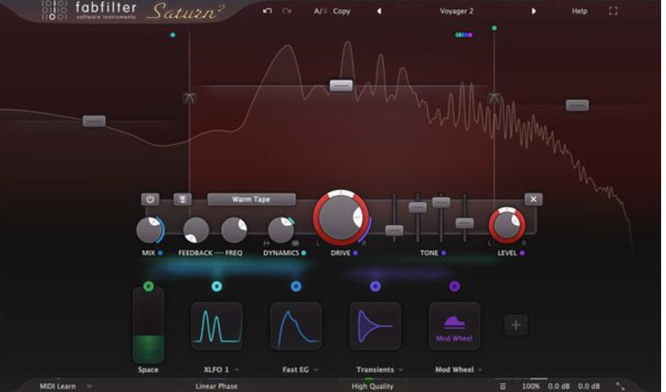Expand the Fast EG dropdown arrow
Viewport: 666px width, 392px height.
click(x=316, y=370)
